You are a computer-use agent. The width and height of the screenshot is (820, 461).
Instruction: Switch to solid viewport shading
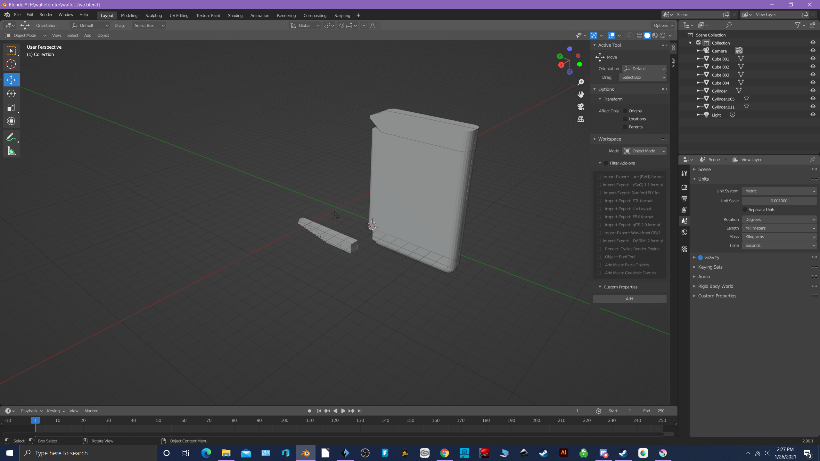click(647, 35)
